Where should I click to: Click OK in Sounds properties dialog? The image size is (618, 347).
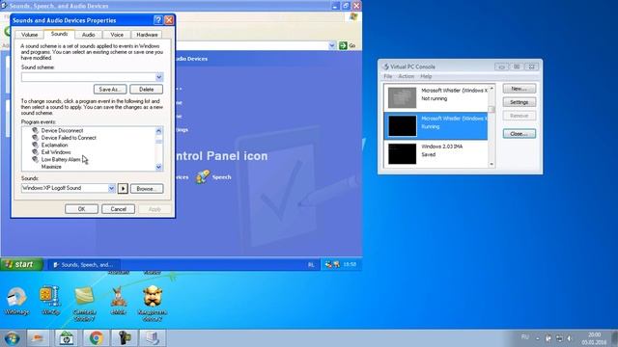coord(81,209)
